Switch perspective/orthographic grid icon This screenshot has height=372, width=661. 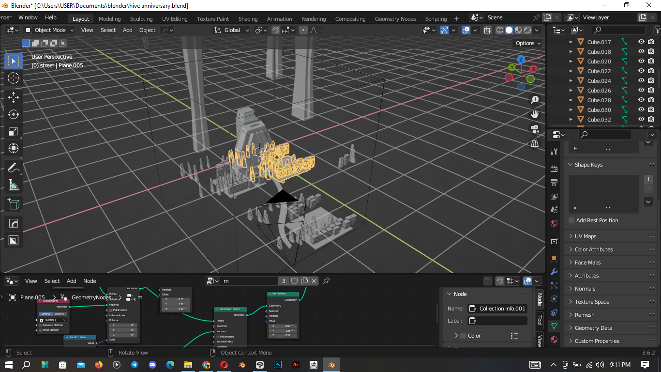coord(535,144)
